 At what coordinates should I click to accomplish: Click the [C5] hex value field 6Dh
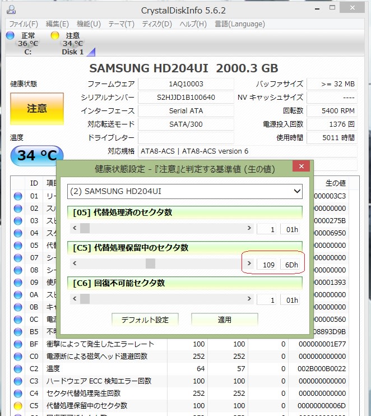point(290,265)
